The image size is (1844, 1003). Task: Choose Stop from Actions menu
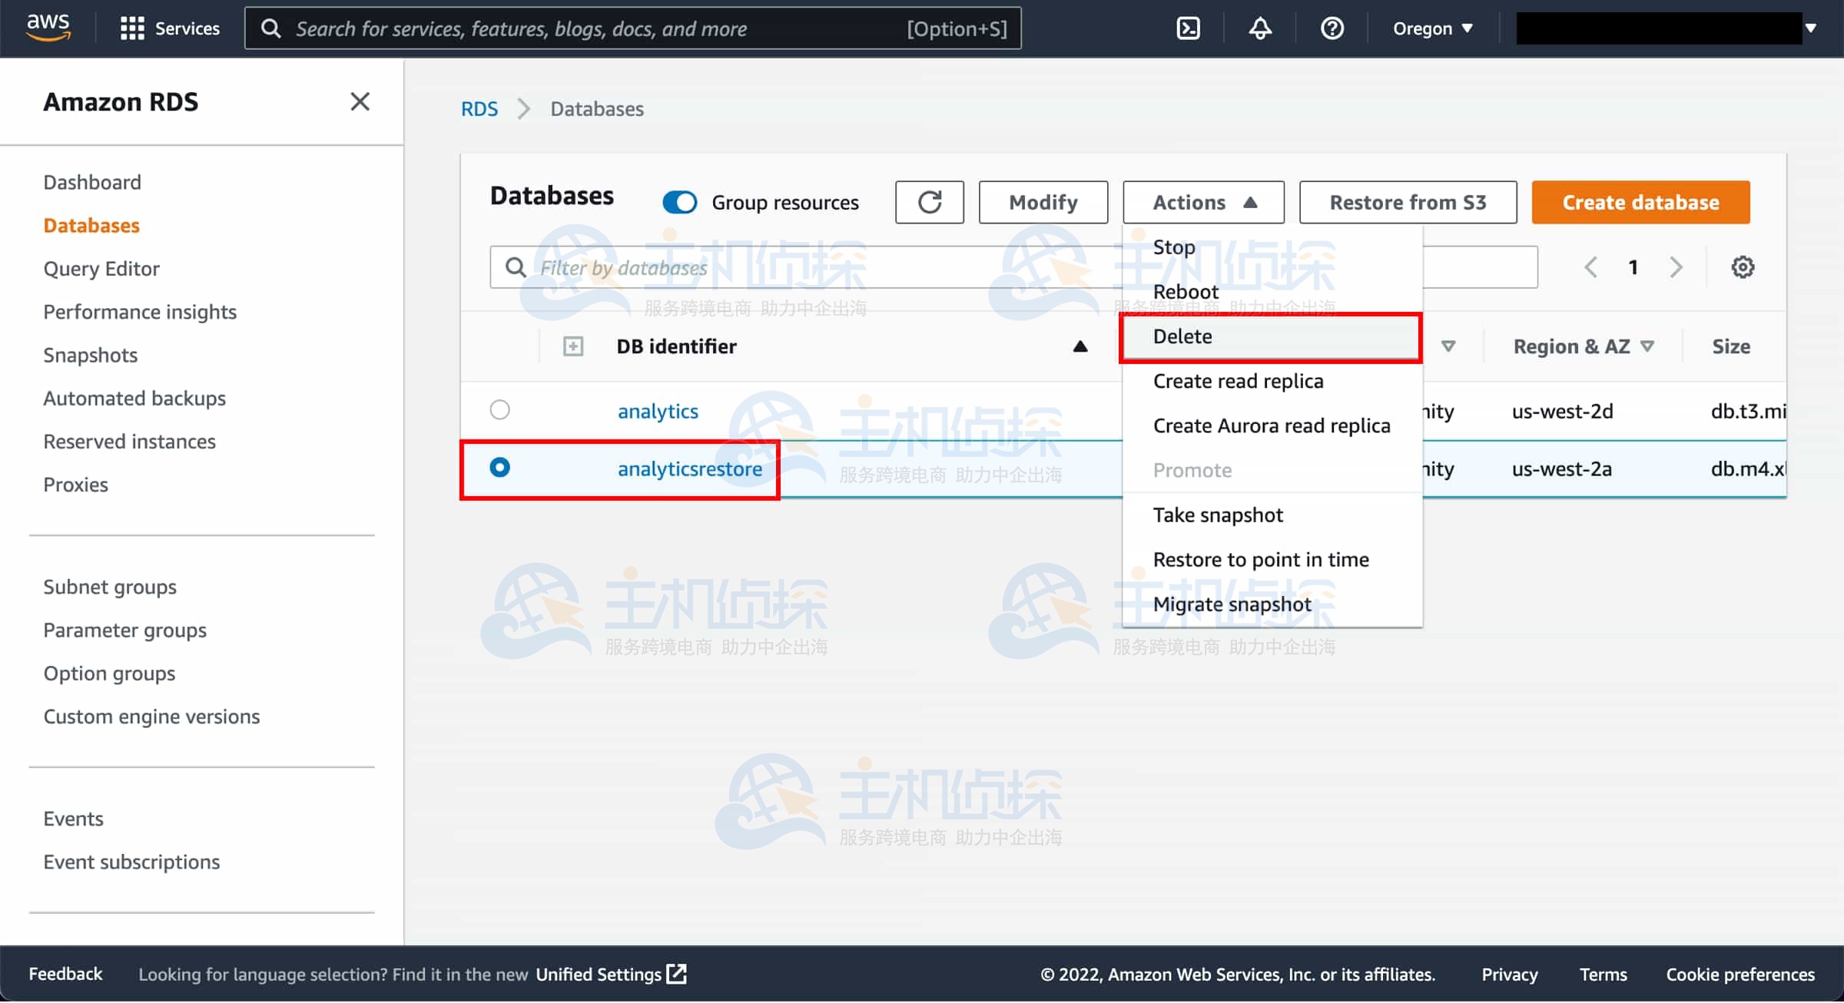(x=1272, y=247)
